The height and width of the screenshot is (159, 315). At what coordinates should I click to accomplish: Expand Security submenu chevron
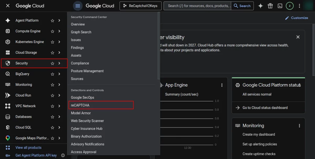[59, 63]
